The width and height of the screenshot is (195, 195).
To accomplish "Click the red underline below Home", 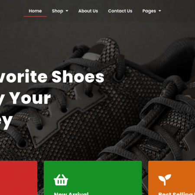I will [x=35, y=16].
